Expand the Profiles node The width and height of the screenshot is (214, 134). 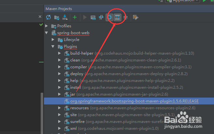[x=47, y=26]
